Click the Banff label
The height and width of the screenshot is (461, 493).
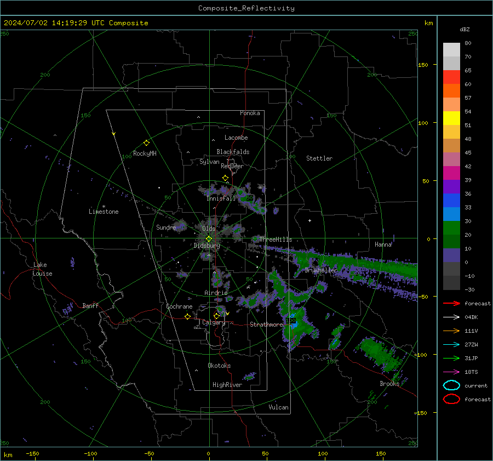point(90,305)
